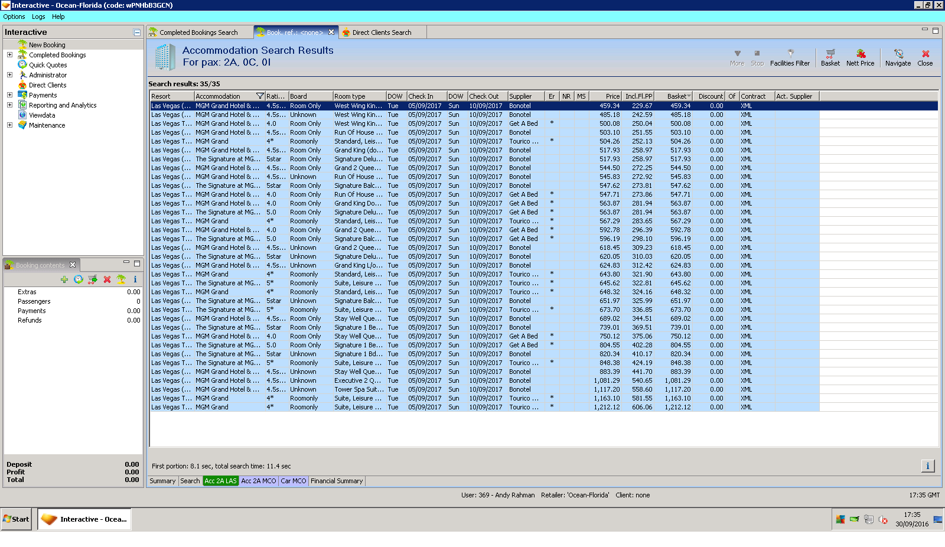Expand the Administrator tree node

[x=9, y=75]
